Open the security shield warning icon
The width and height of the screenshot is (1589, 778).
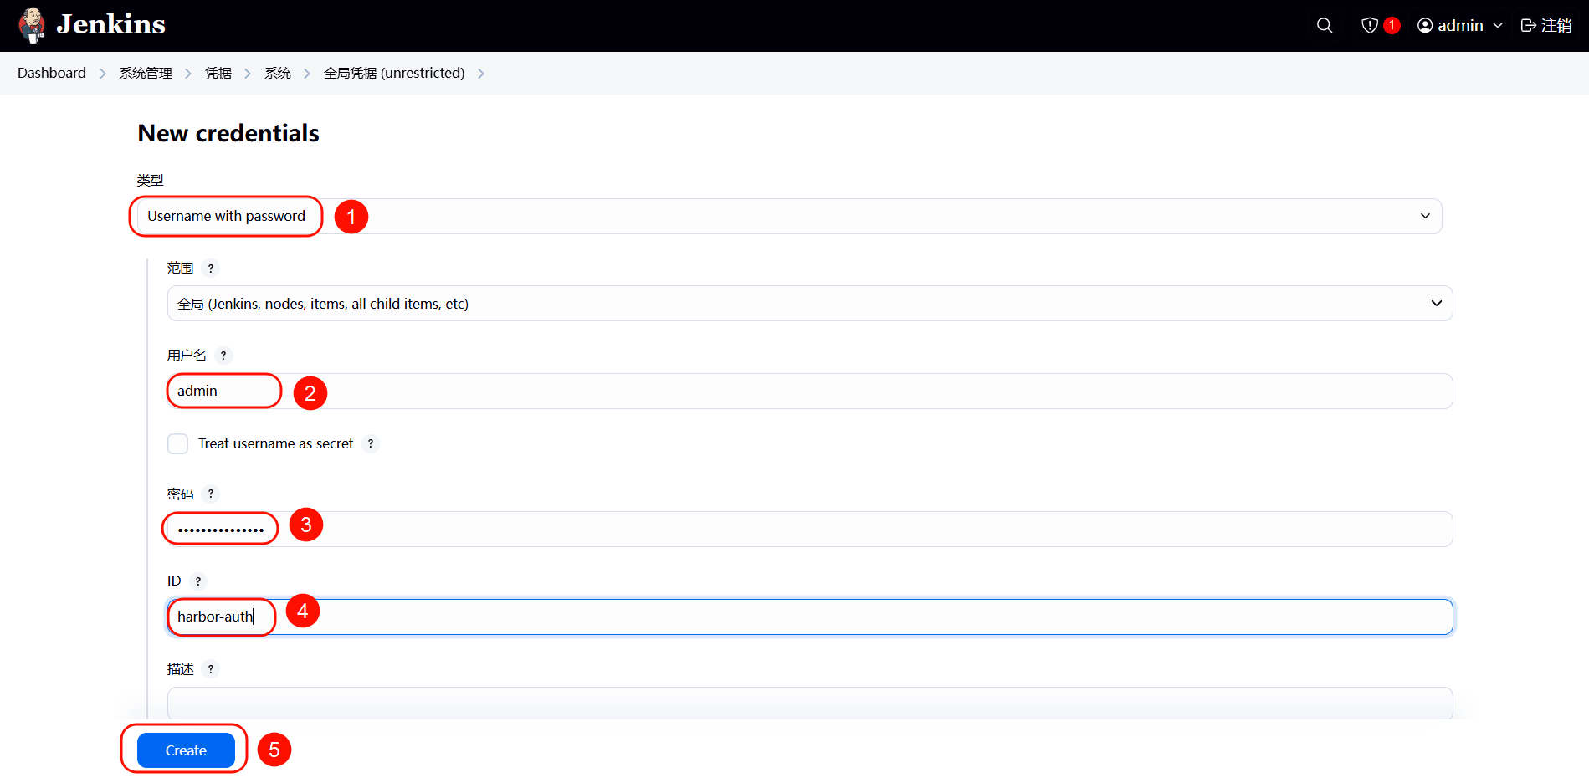click(1370, 25)
